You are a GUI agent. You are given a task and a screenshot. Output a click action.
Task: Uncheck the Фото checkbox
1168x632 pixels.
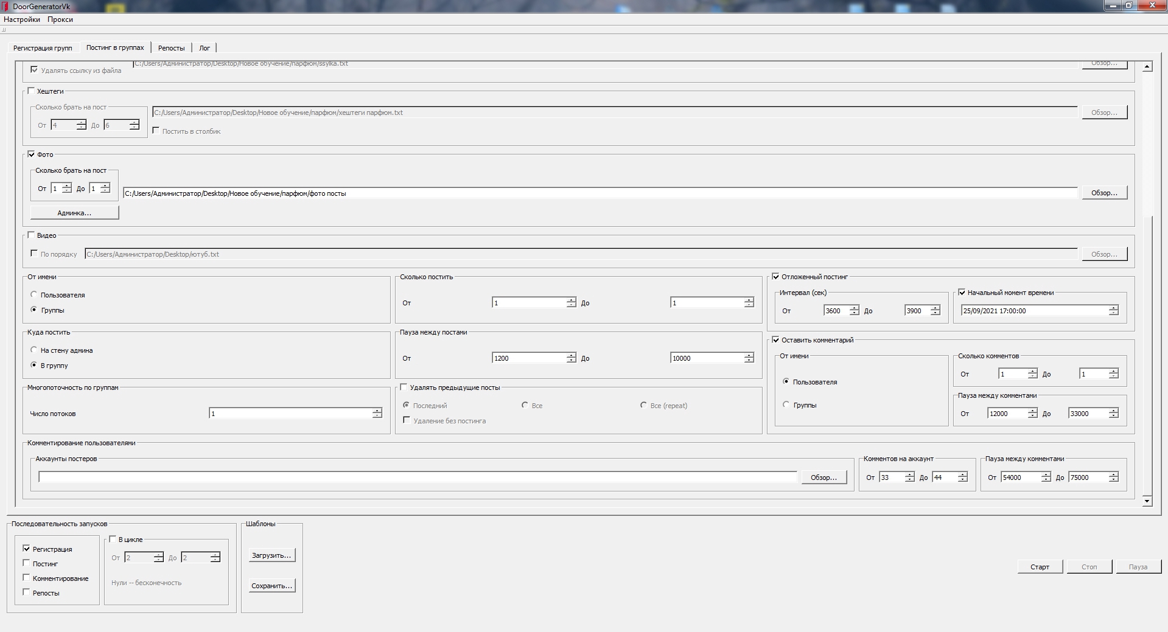coord(32,155)
